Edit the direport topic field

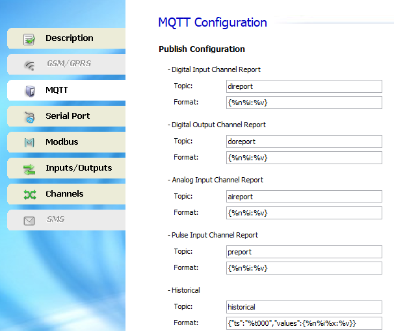tap(304, 86)
